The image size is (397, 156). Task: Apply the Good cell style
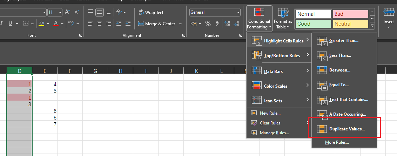coord(314,24)
